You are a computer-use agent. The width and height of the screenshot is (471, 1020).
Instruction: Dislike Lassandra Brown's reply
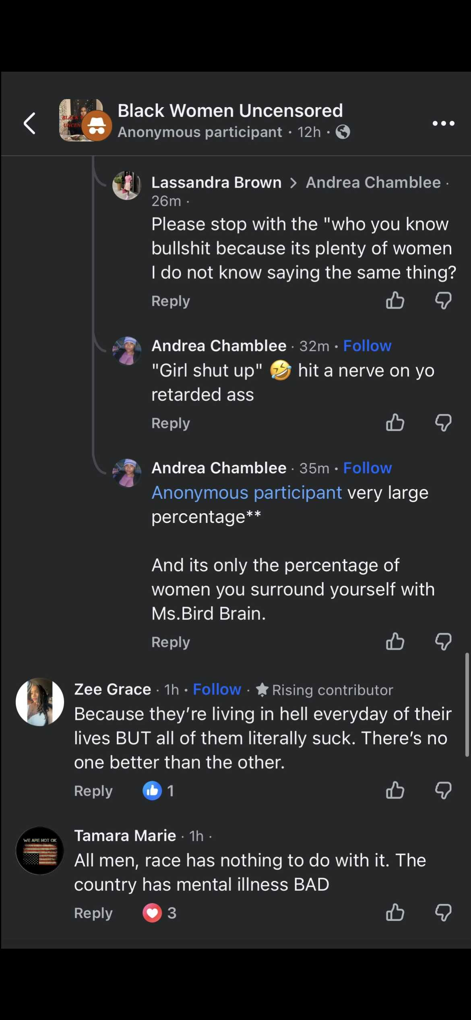pos(443,301)
